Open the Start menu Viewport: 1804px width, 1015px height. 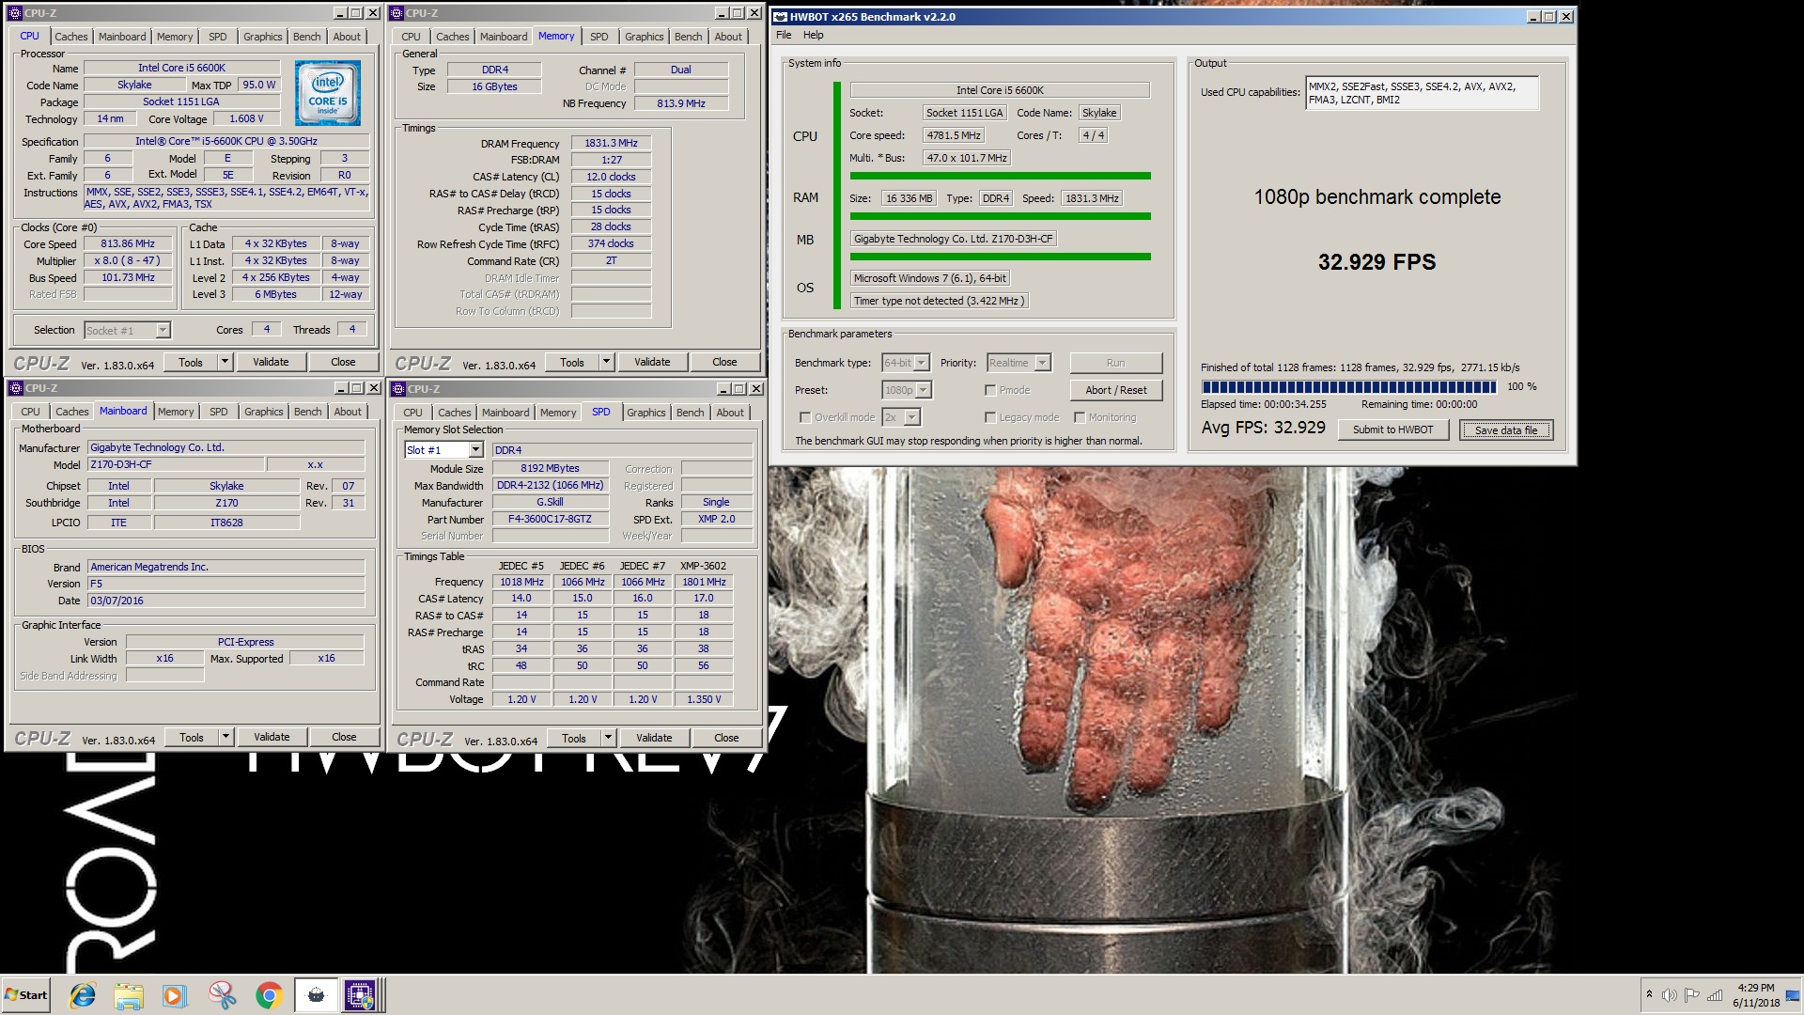[x=26, y=995]
